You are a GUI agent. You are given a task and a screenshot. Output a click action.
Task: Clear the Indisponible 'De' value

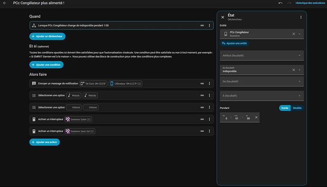tap(293, 70)
